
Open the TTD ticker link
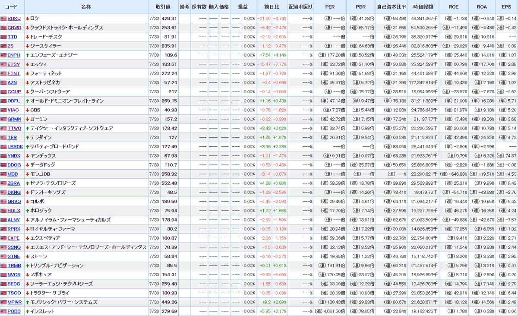tap(13, 37)
